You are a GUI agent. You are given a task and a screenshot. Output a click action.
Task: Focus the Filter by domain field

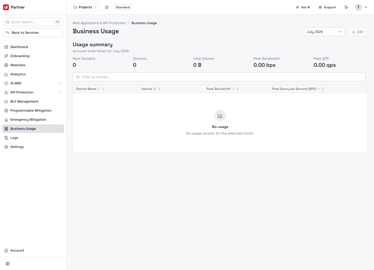pyautogui.click(x=219, y=77)
